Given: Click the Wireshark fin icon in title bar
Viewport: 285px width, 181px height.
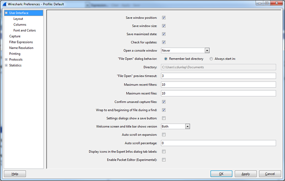Looking at the screenshot, I should coord(4,4).
